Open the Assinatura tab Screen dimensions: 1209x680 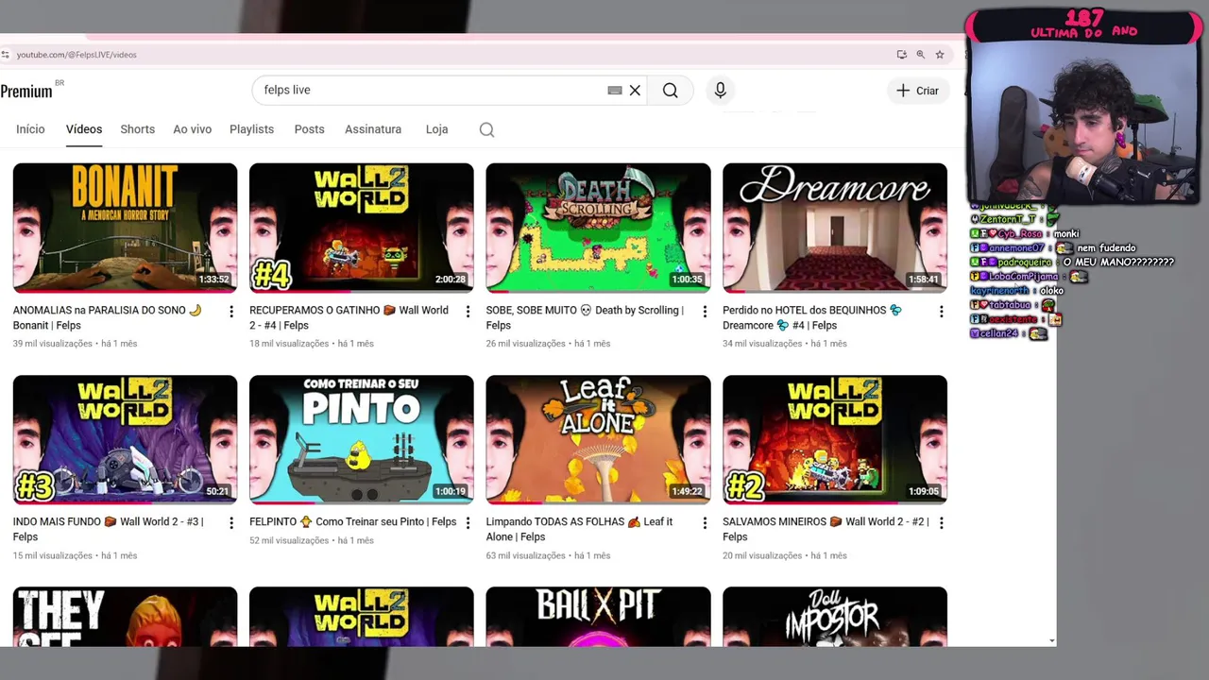coord(373,129)
